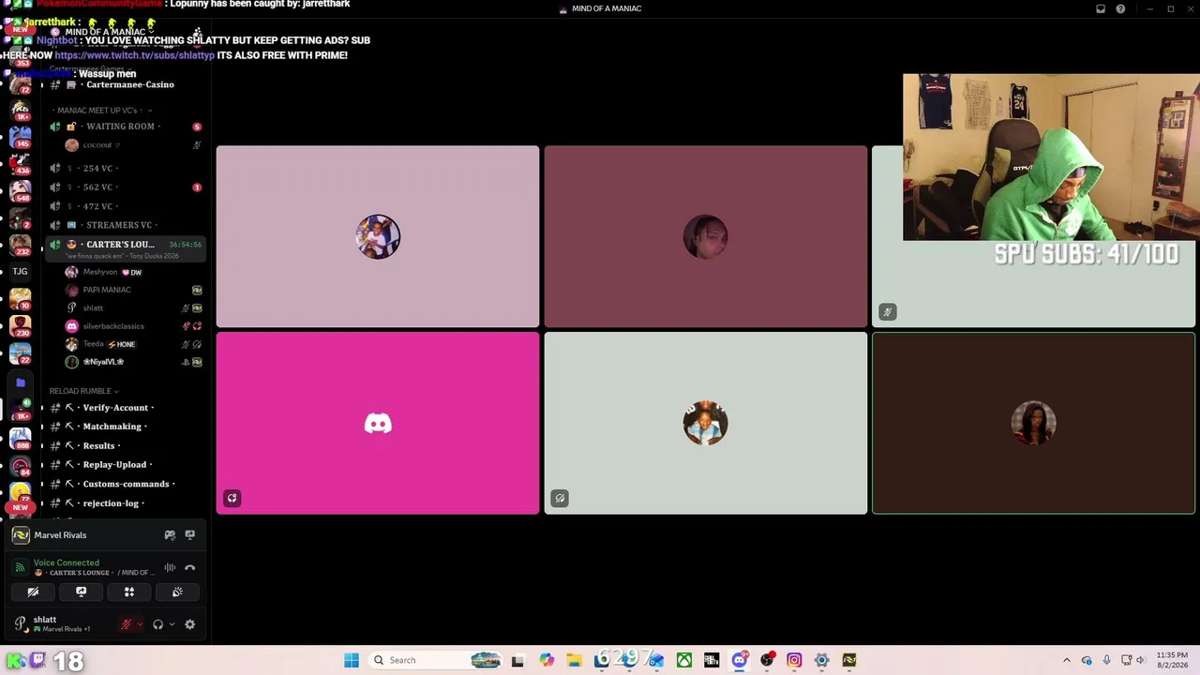Open server icon with 888 badge
This screenshot has width=1200, height=675.
click(20, 438)
